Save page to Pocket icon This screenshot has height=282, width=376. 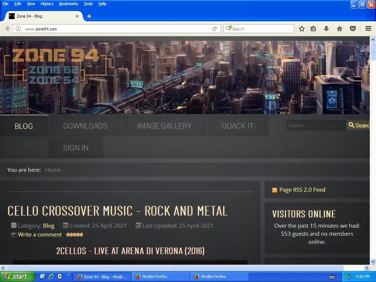pos(353,29)
